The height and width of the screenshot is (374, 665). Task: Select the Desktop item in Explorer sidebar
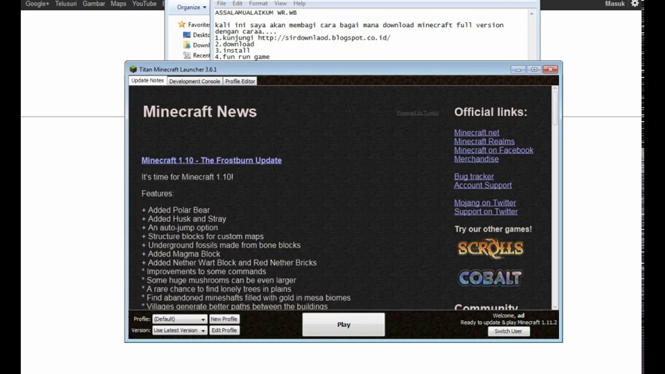(197, 35)
